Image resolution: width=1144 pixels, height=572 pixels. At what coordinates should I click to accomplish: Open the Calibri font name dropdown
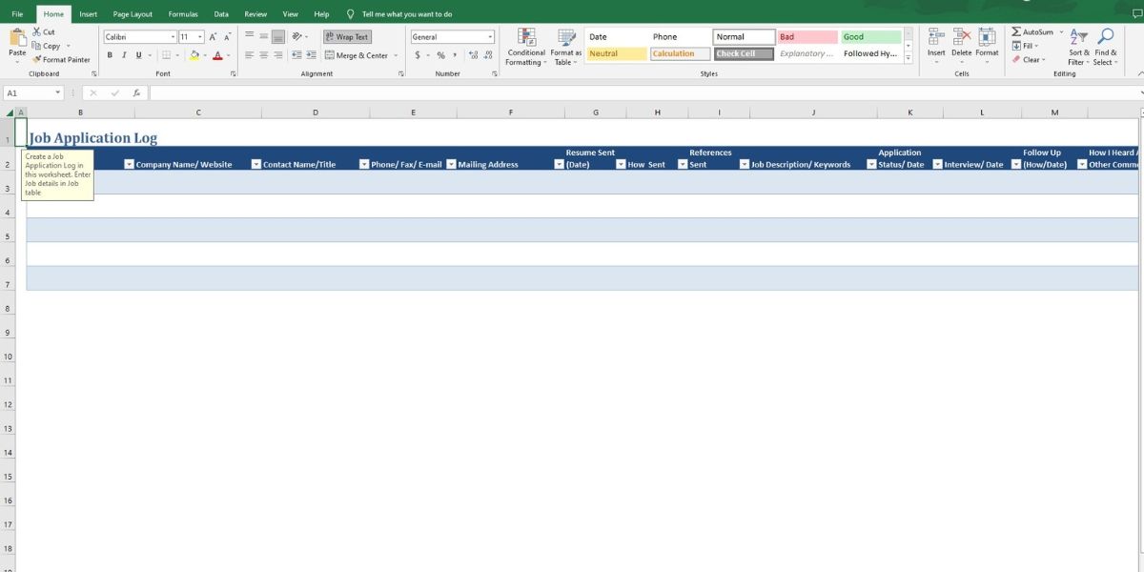pyautogui.click(x=172, y=37)
